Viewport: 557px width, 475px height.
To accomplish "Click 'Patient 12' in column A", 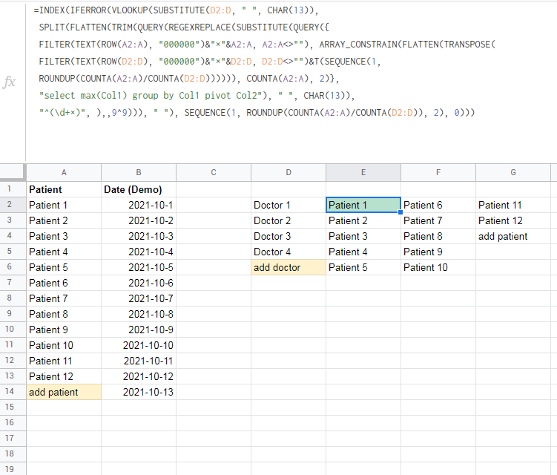I will click(x=64, y=376).
